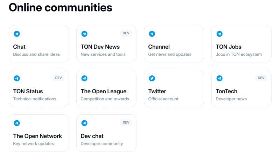Join the Dev chat title link
This screenshot has width=280, height=161.
pyautogui.click(x=92, y=136)
